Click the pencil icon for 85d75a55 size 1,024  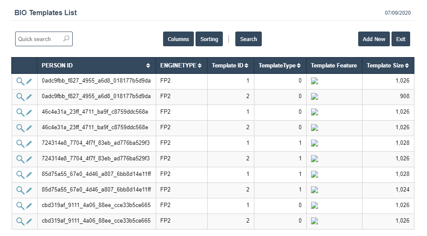tap(29, 190)
